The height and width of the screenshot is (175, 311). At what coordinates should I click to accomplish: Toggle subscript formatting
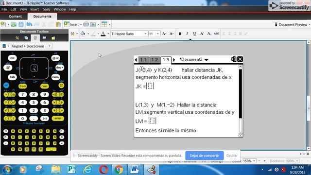click(x=209, y=34)
